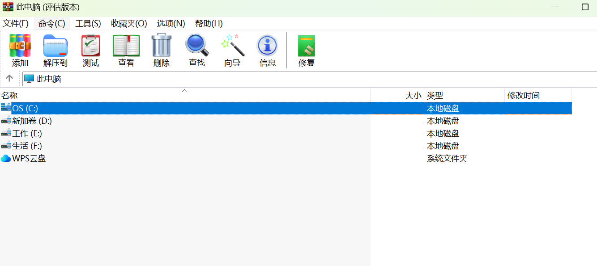Click the 此电脑 address path field

tap(269, 79)
